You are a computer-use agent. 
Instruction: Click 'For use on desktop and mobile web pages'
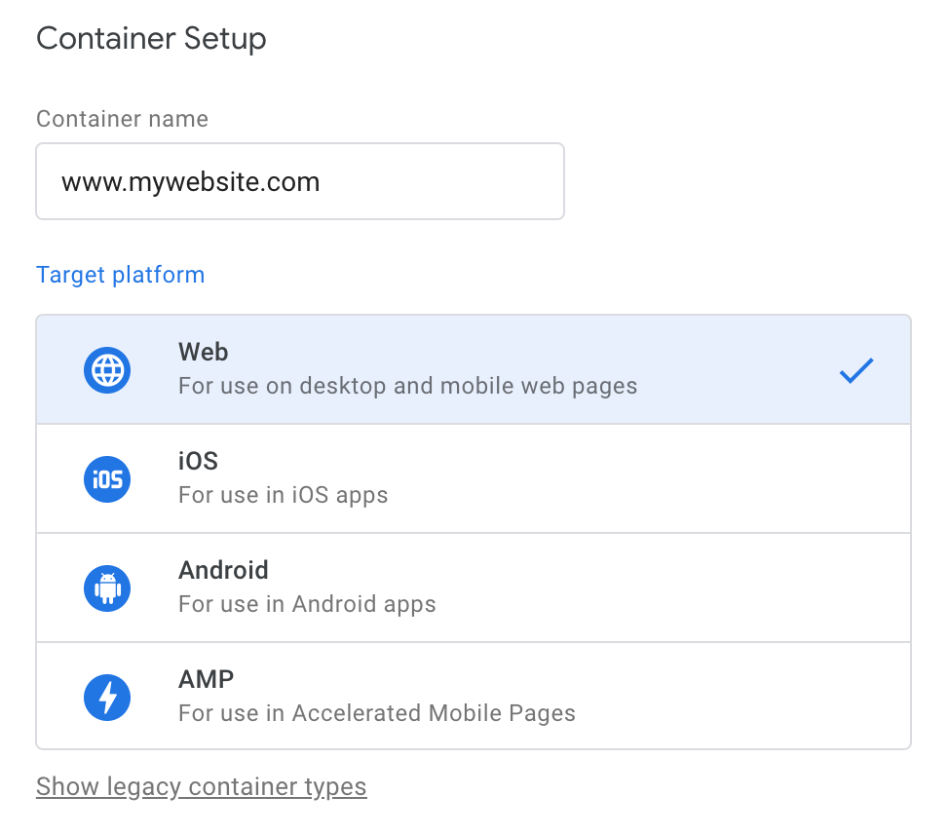(408, 386)
